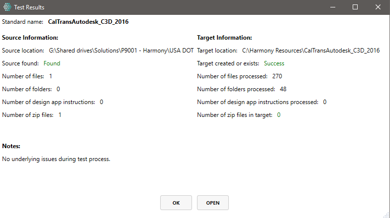Click the Test Results app icon
The image size is (390, 218).
click(7, 7)
